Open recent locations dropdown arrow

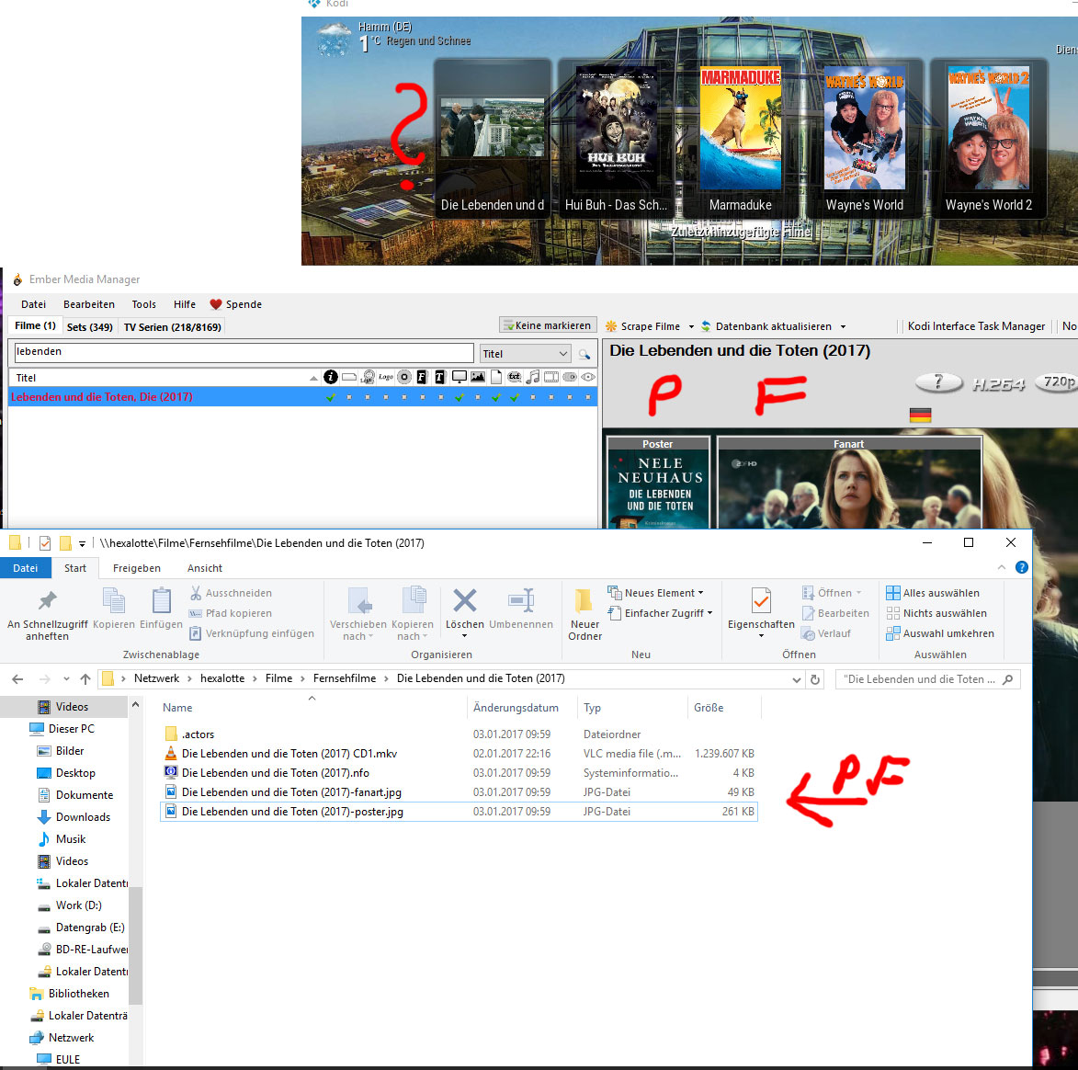(66, 679)
